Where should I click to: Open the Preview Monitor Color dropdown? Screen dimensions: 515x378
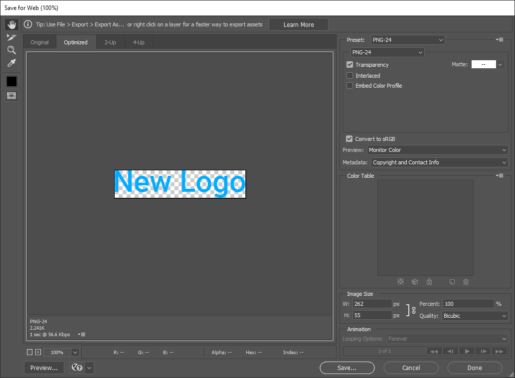tap(438, 150)
